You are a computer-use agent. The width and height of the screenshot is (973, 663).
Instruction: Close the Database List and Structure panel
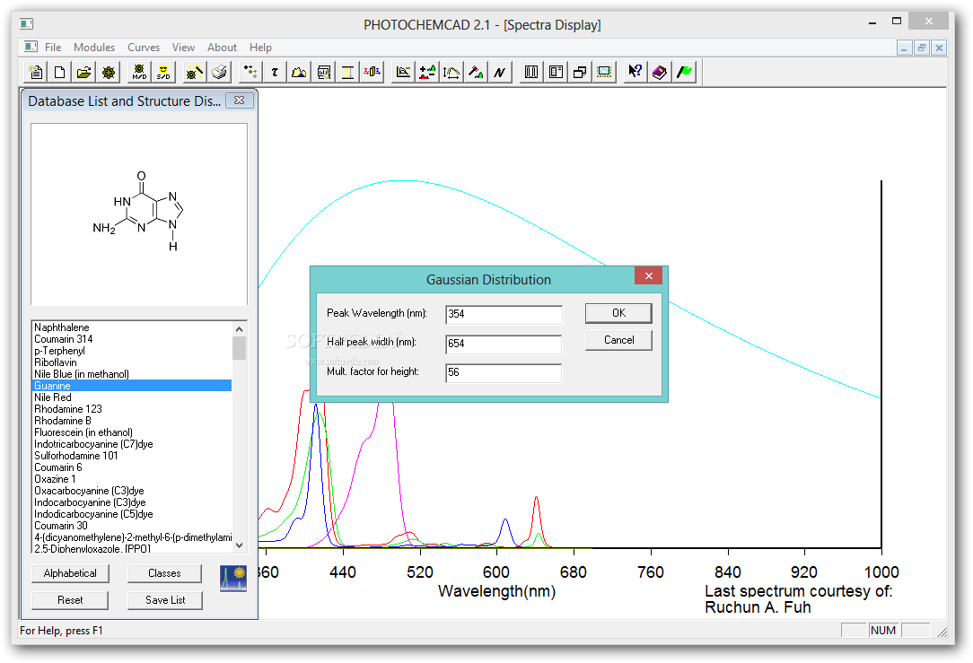[x=239, y=100]
